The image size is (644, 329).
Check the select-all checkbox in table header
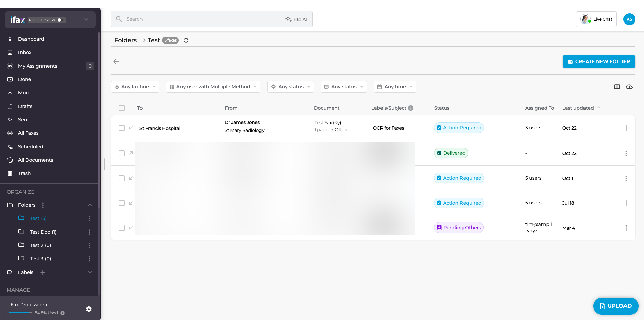coord(122,108)
